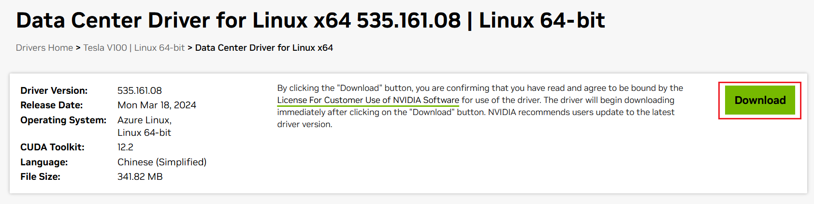Click the Driver Version label

pos(54,90)
